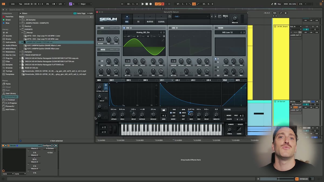This screenshot has height=182, width=324.
Task: Expand the EXPORTS folder in browser
Action: click(20, 29)
